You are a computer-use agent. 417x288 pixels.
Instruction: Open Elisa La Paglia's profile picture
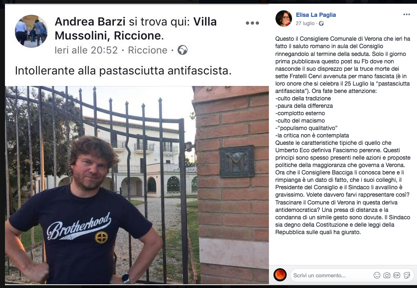click(283, 19)
